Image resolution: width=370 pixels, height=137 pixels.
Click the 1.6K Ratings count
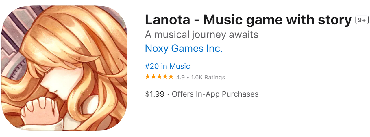pos(208,77)
